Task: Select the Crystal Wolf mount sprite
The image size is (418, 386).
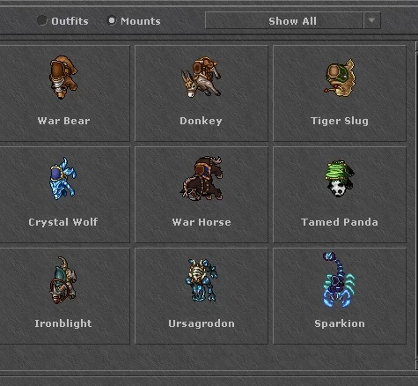Action: click(x=62, y=179)
